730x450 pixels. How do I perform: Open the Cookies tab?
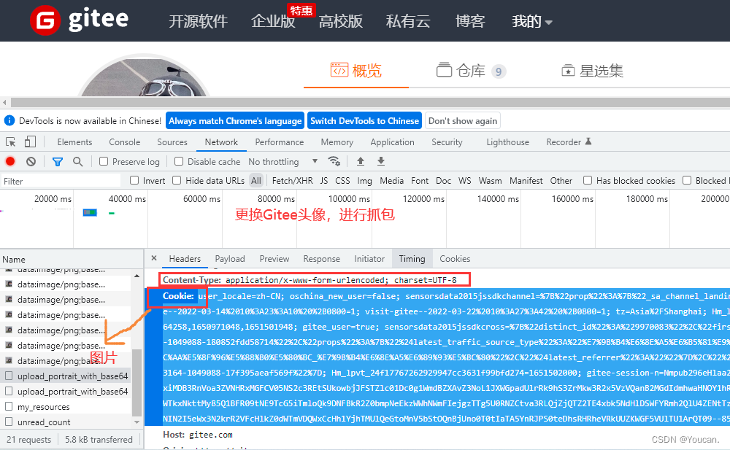point(455,259)
